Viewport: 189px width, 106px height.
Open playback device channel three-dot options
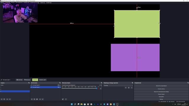click(101, 89)
